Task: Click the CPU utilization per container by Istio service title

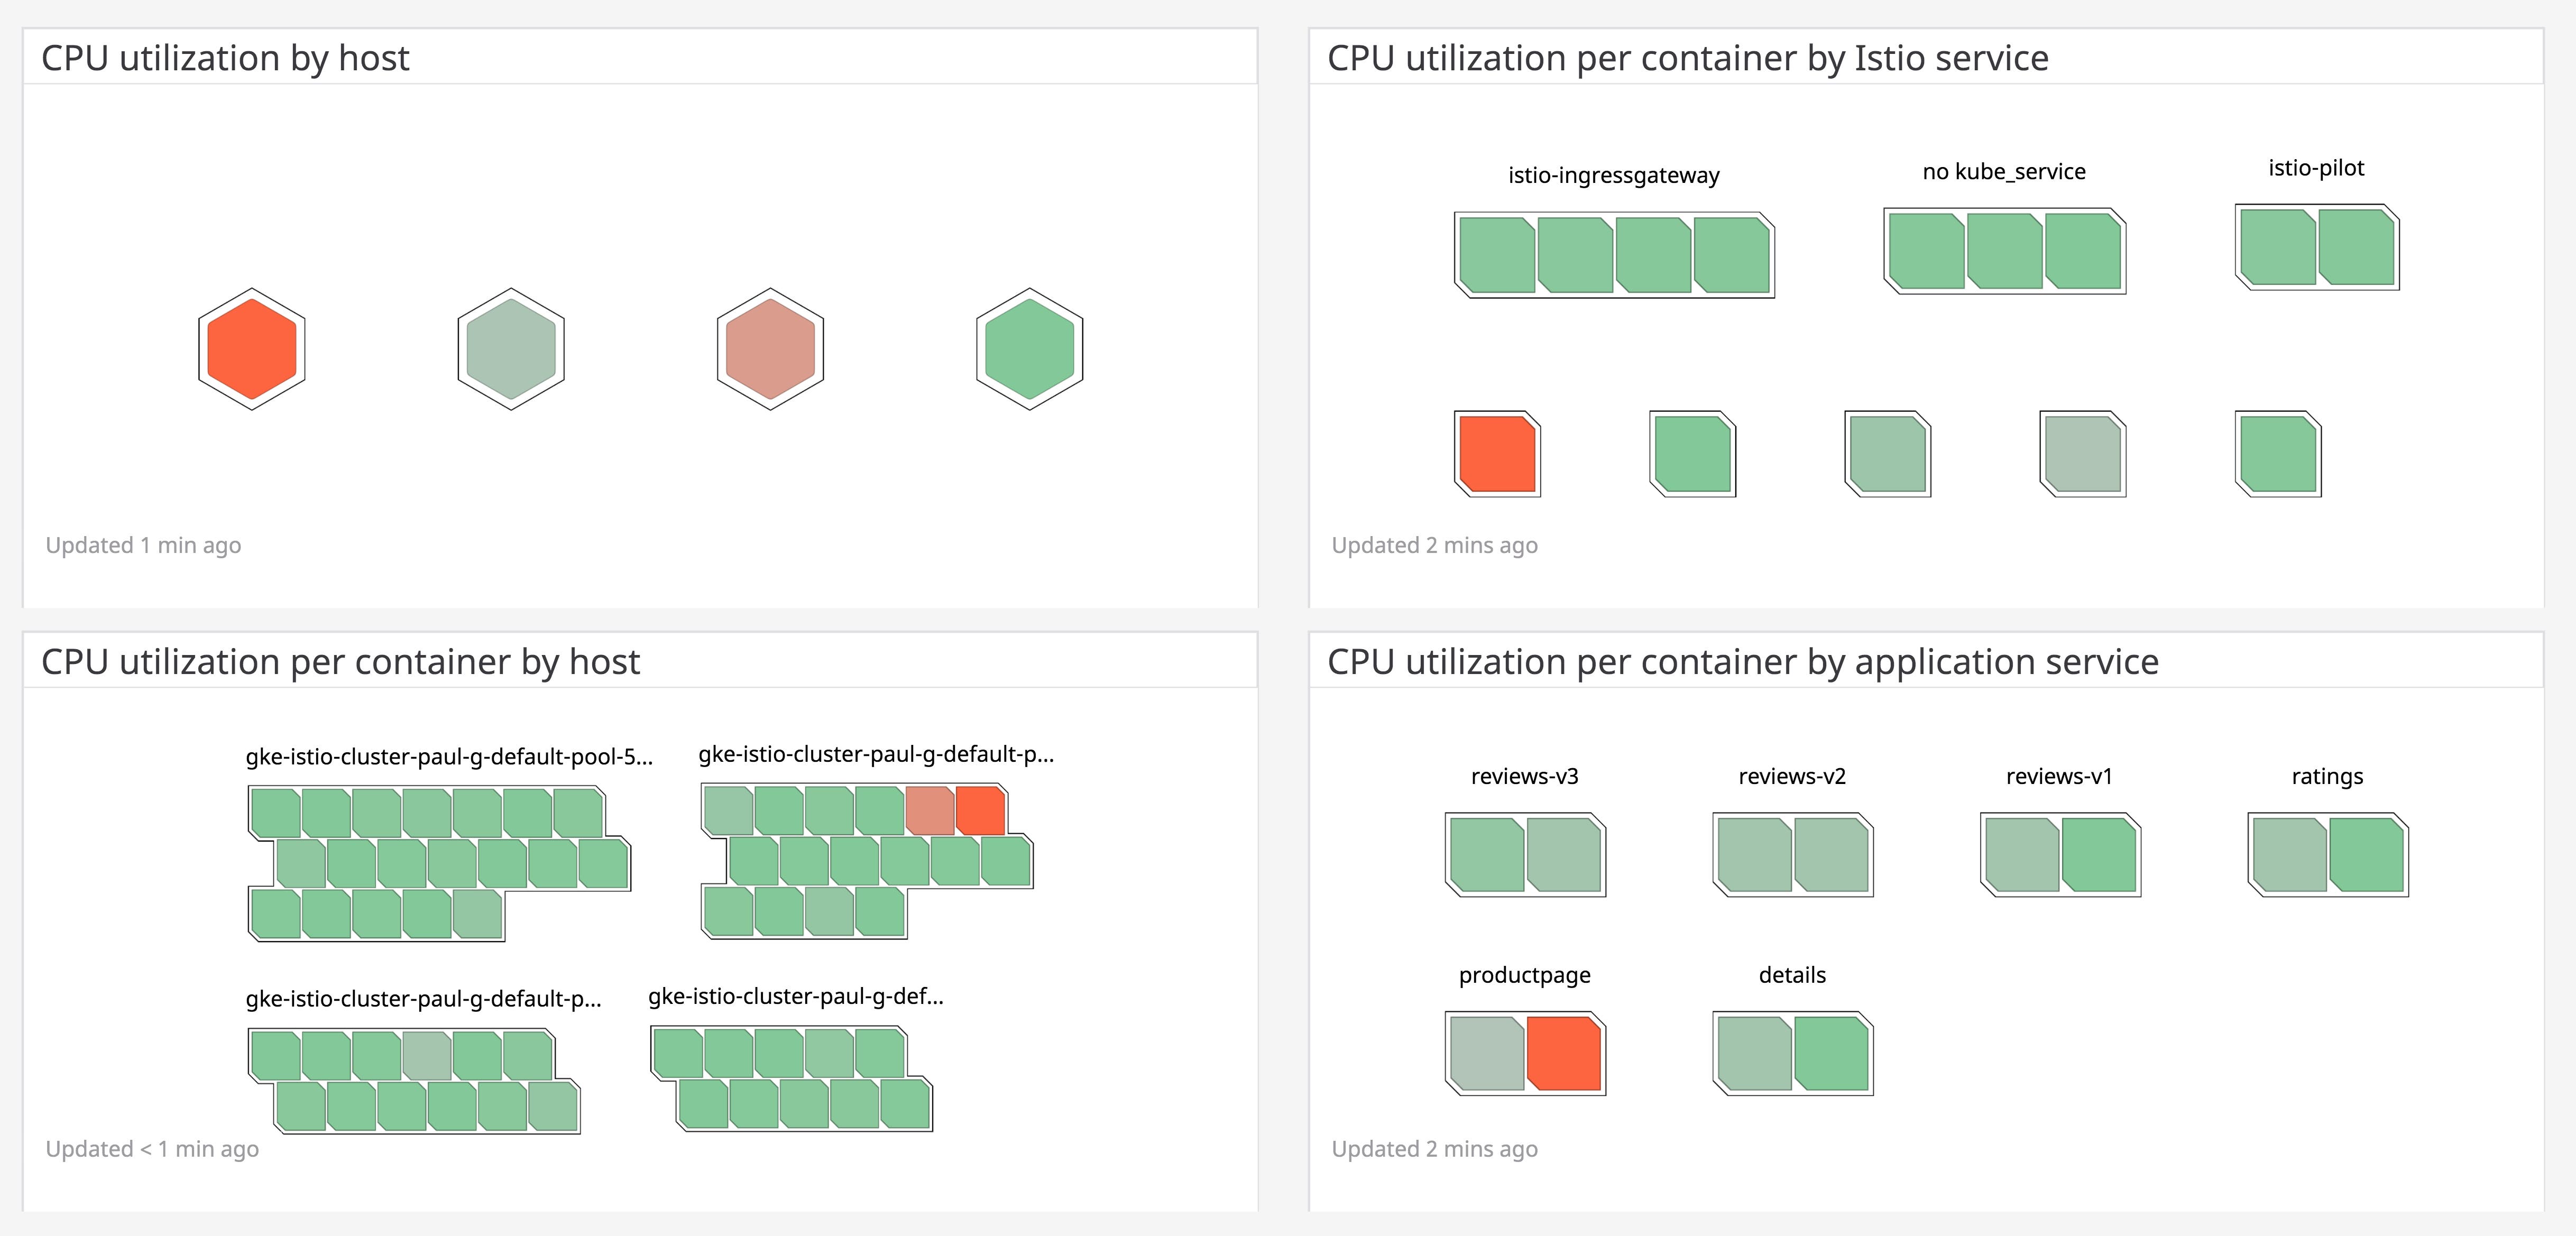Action: pyautogui.click(x=1687, y=58)
